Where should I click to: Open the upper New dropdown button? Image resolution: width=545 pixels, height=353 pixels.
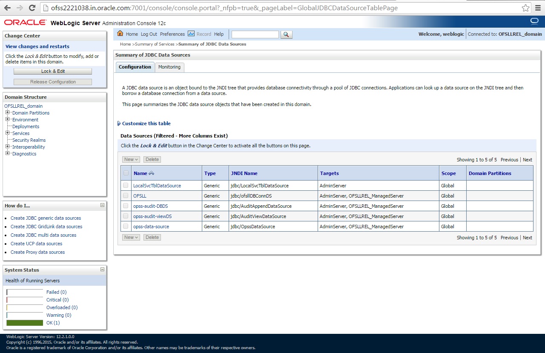[131, 159]
